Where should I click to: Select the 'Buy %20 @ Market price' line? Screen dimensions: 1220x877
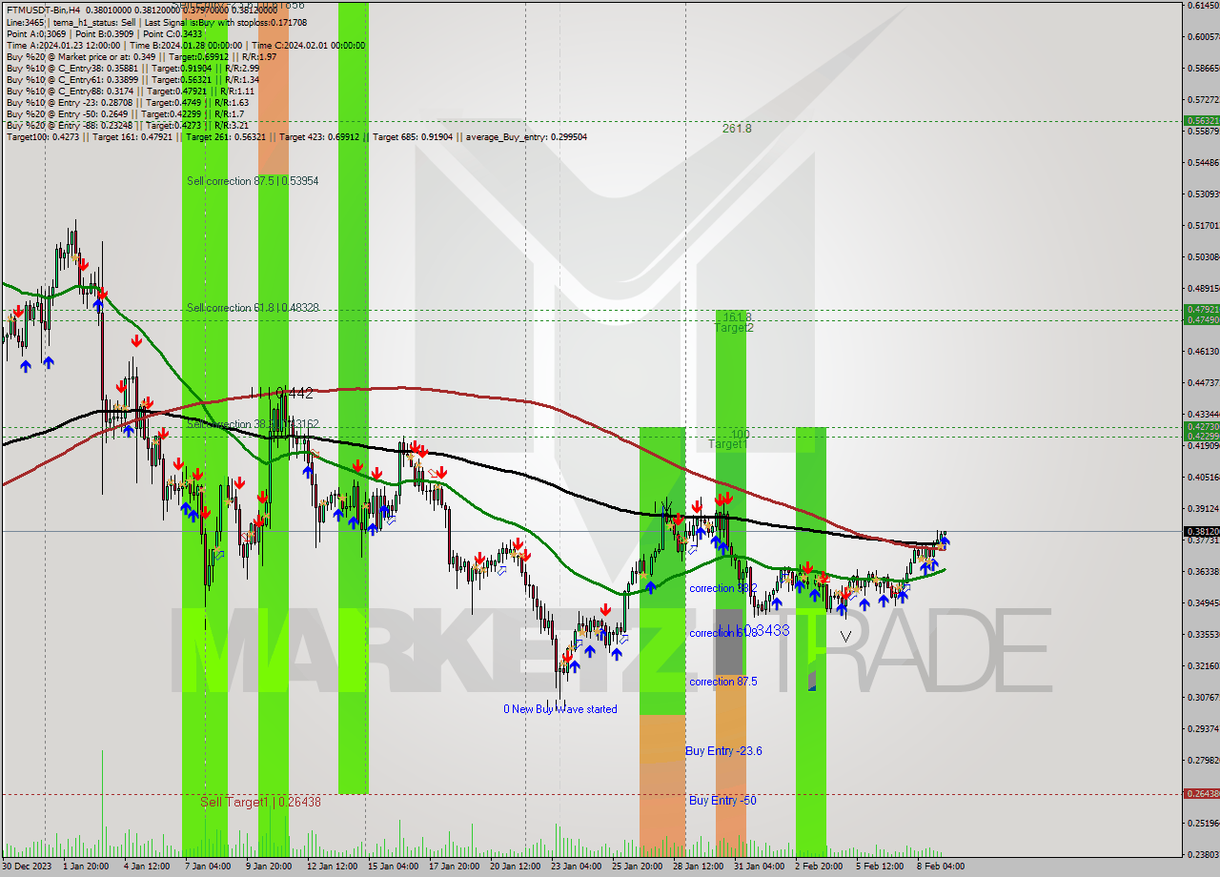141,56
